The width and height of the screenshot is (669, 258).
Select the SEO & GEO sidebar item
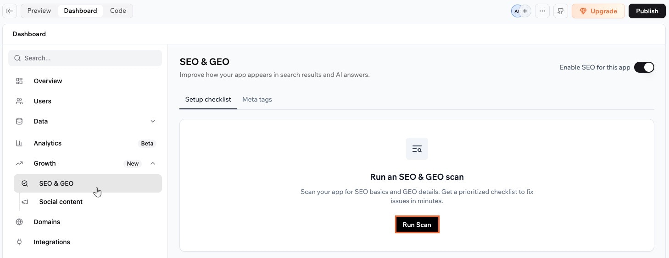tap(88, 183)
